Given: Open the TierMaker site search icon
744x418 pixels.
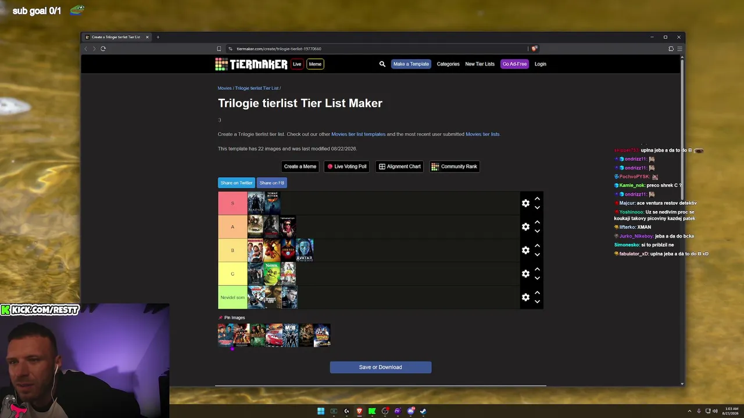Looking at the screenshot, I should click(382, 64).
